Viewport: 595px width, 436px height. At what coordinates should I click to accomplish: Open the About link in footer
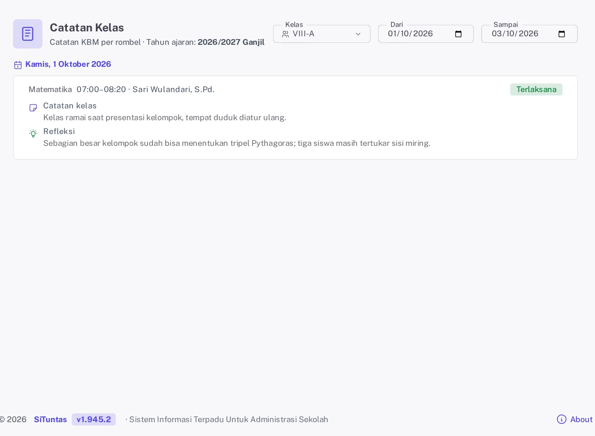582,419
